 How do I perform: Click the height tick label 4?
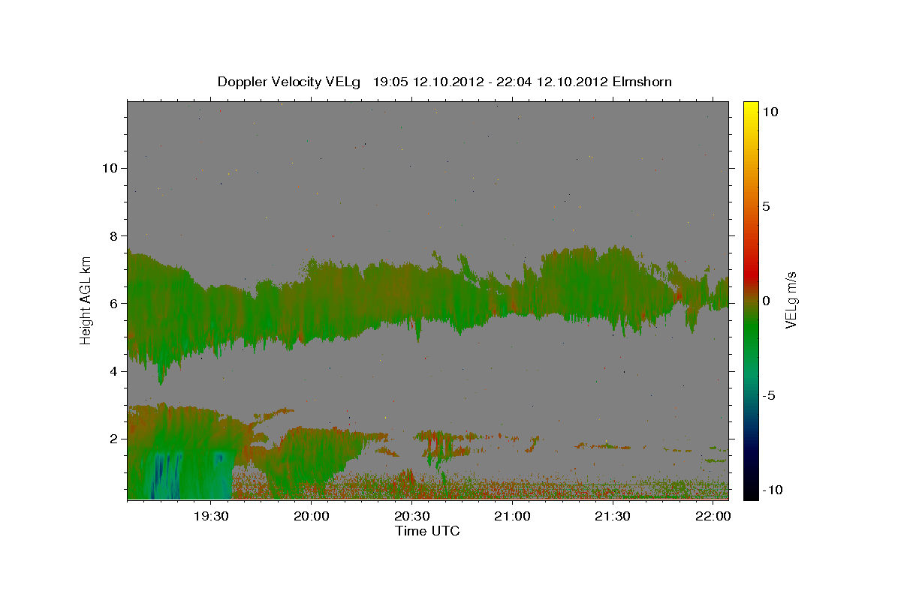[114, 370]
